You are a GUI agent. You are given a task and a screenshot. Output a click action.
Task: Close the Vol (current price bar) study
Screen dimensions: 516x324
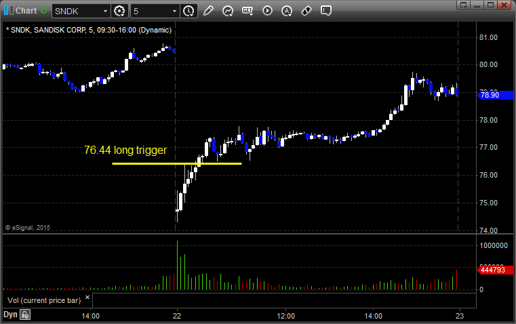[x=87, y=298]
